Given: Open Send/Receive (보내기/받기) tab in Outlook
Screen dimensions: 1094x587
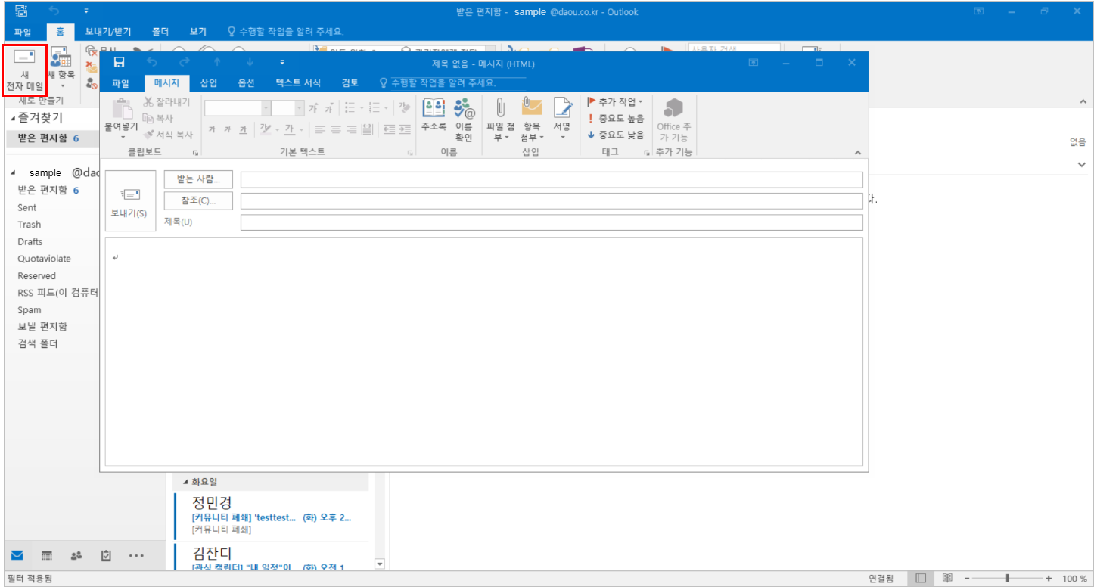Looking at the screenshot, I should pos(108,32).
